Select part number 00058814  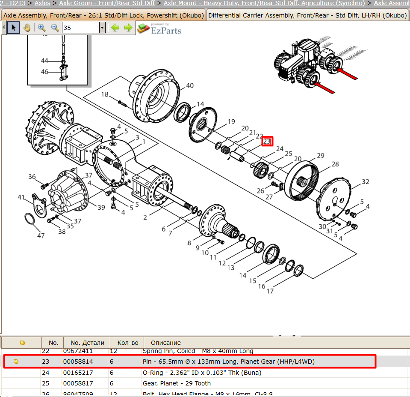pyautogui.click(x=78, y=362)
